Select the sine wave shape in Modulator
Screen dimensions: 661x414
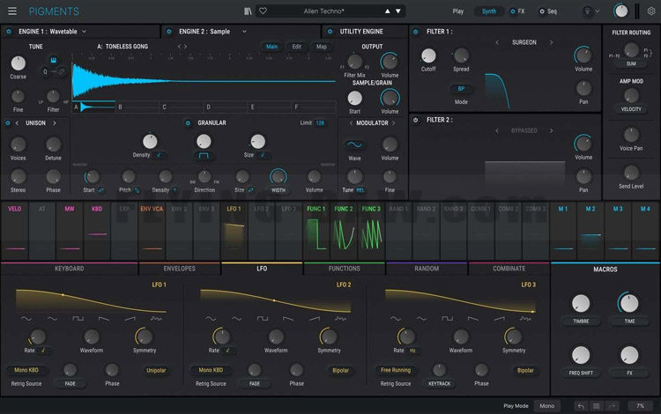355,144
